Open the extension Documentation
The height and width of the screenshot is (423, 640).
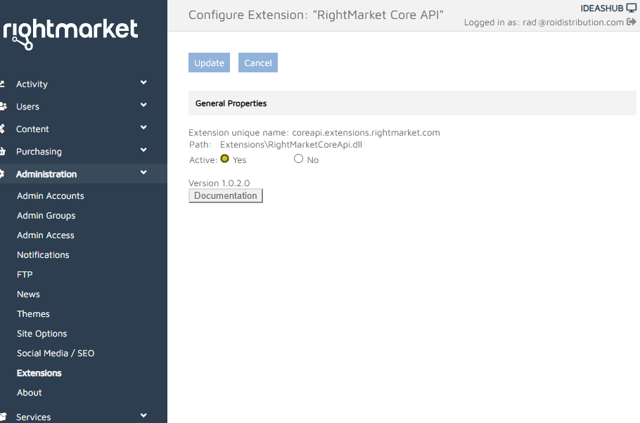click(x=225, y=195)
